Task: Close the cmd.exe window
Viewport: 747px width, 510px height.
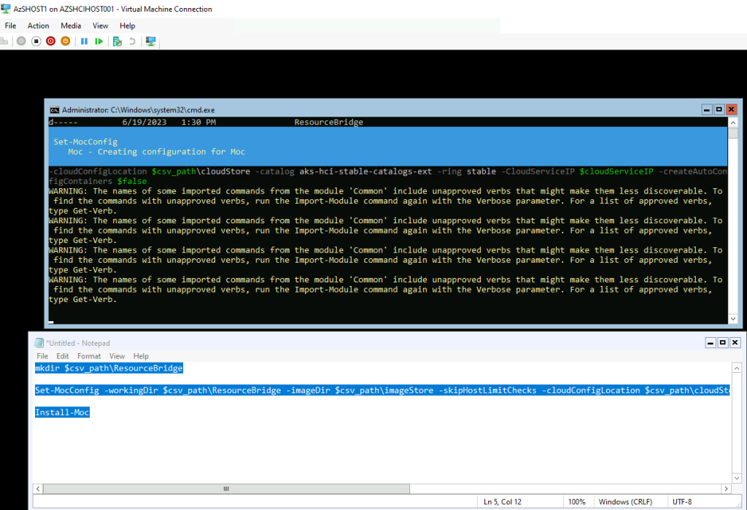Action: click(x=731, y=109)
